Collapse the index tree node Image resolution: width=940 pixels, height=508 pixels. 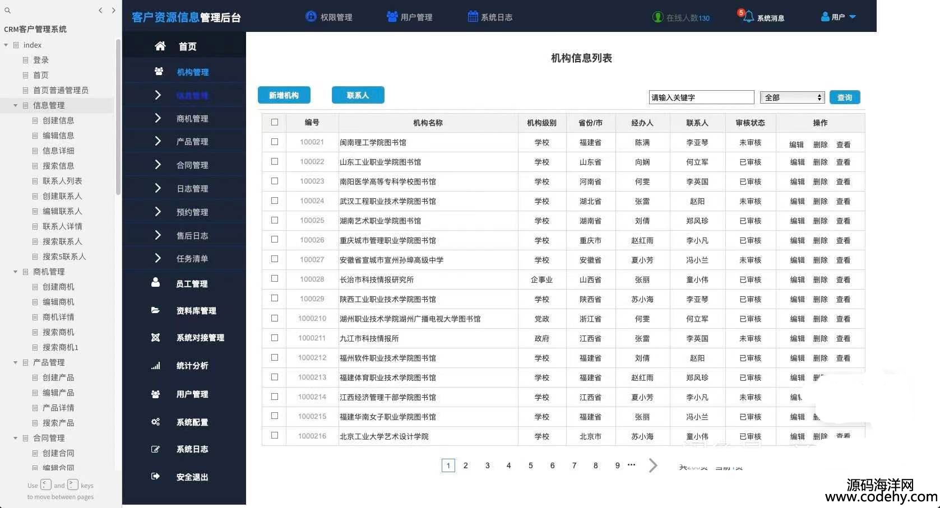coord(6,45)
